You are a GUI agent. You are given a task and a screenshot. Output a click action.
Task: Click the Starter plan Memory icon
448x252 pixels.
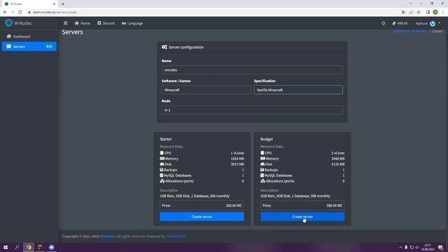tap(162, 159)
